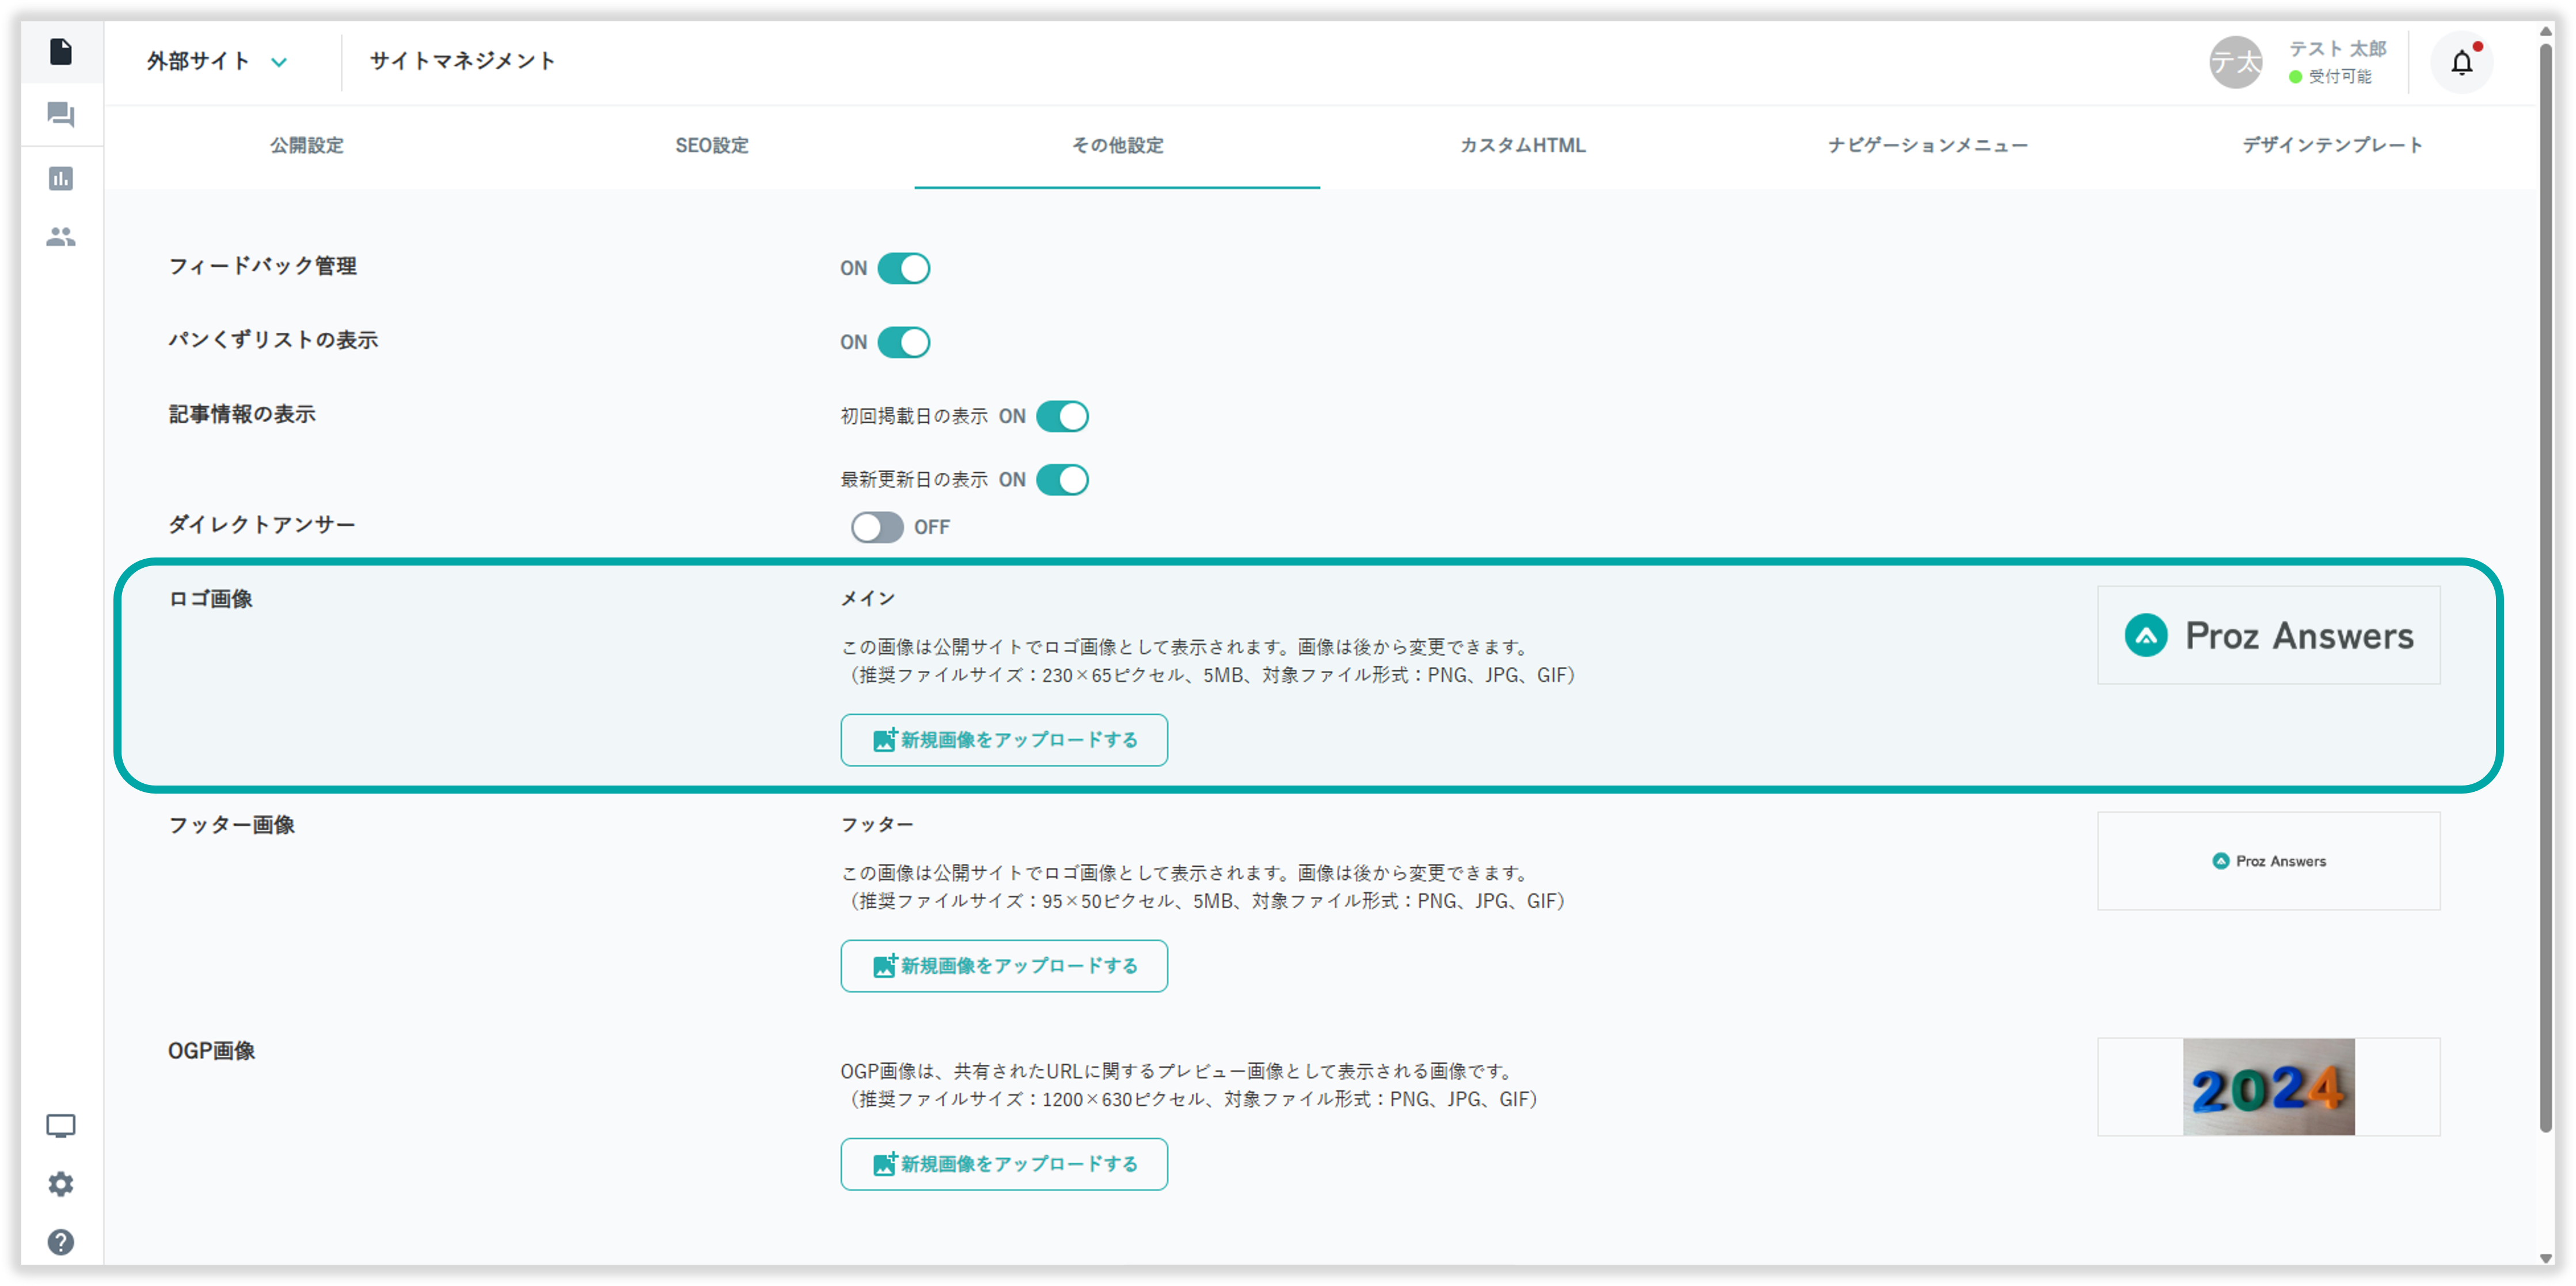This screenshot has width=2576, height=1286.
Task: Turn off フィードバック管理 toggle
Action: coord(903,268)
